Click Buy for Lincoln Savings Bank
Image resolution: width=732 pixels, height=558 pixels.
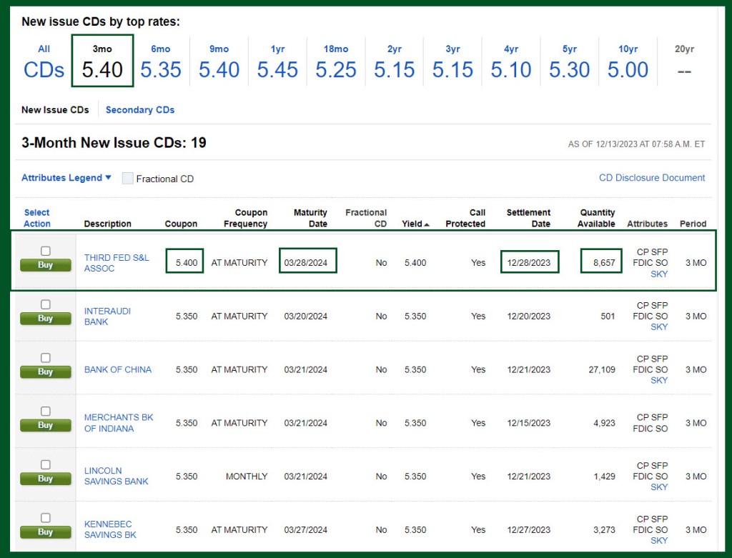pos(46,479)
